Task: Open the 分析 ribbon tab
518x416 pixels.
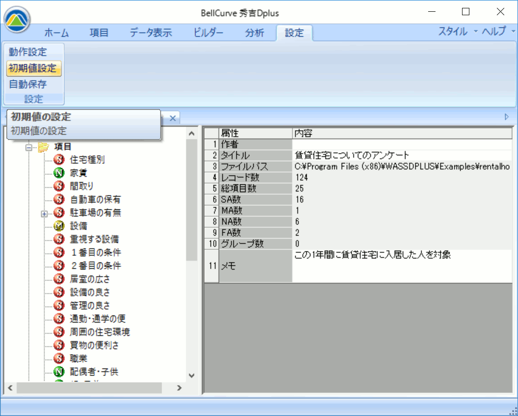Action: [254, 33]
